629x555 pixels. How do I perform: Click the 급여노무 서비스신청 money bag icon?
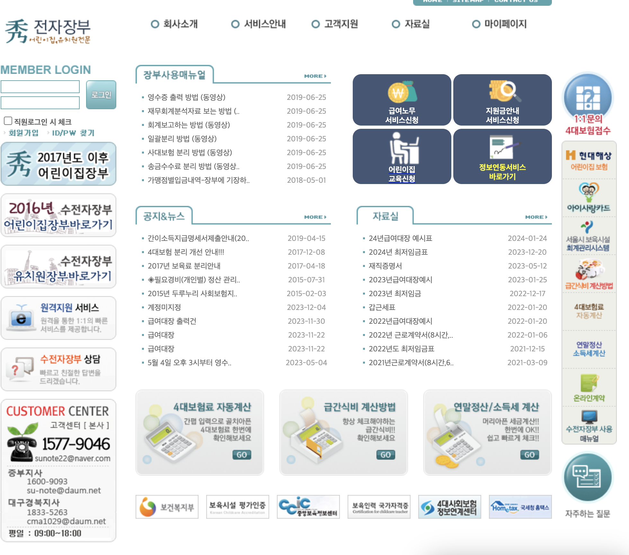[x=402, y=92]
